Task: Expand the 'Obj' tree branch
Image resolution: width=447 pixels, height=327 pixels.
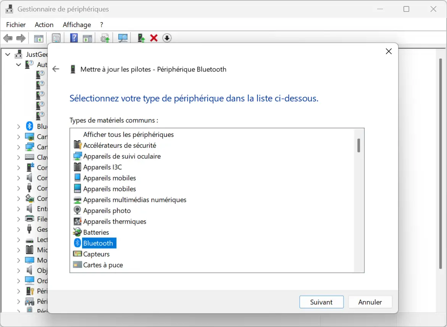Action: tap(19, 271)
